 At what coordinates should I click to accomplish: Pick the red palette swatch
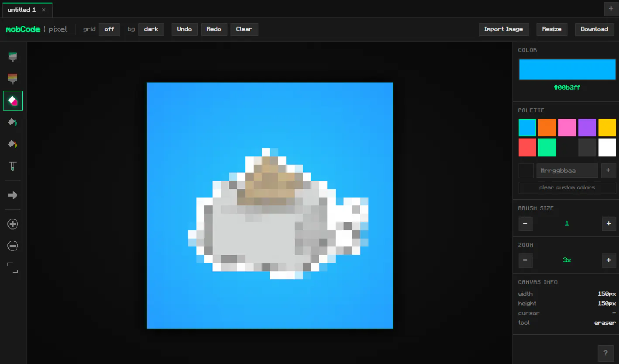click(x=527, y=148)
